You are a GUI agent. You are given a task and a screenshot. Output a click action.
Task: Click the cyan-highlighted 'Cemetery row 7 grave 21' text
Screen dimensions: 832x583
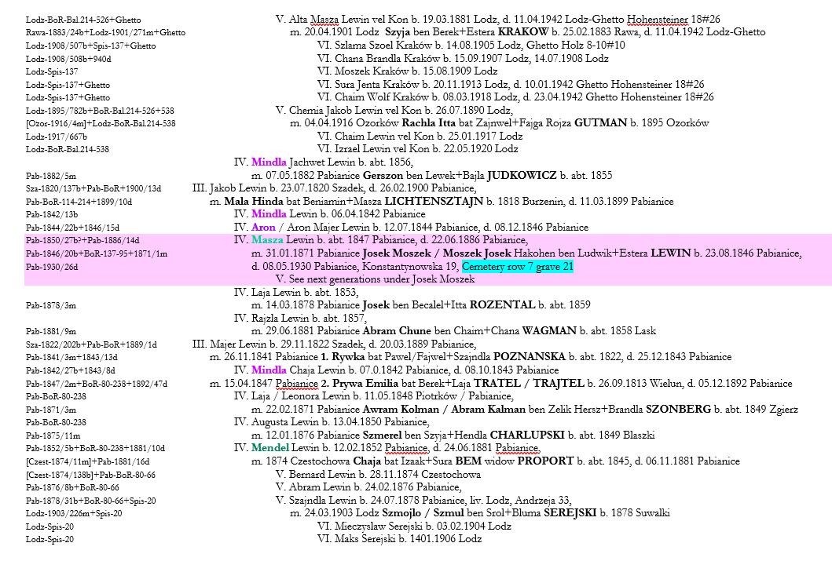pos(518,268)
